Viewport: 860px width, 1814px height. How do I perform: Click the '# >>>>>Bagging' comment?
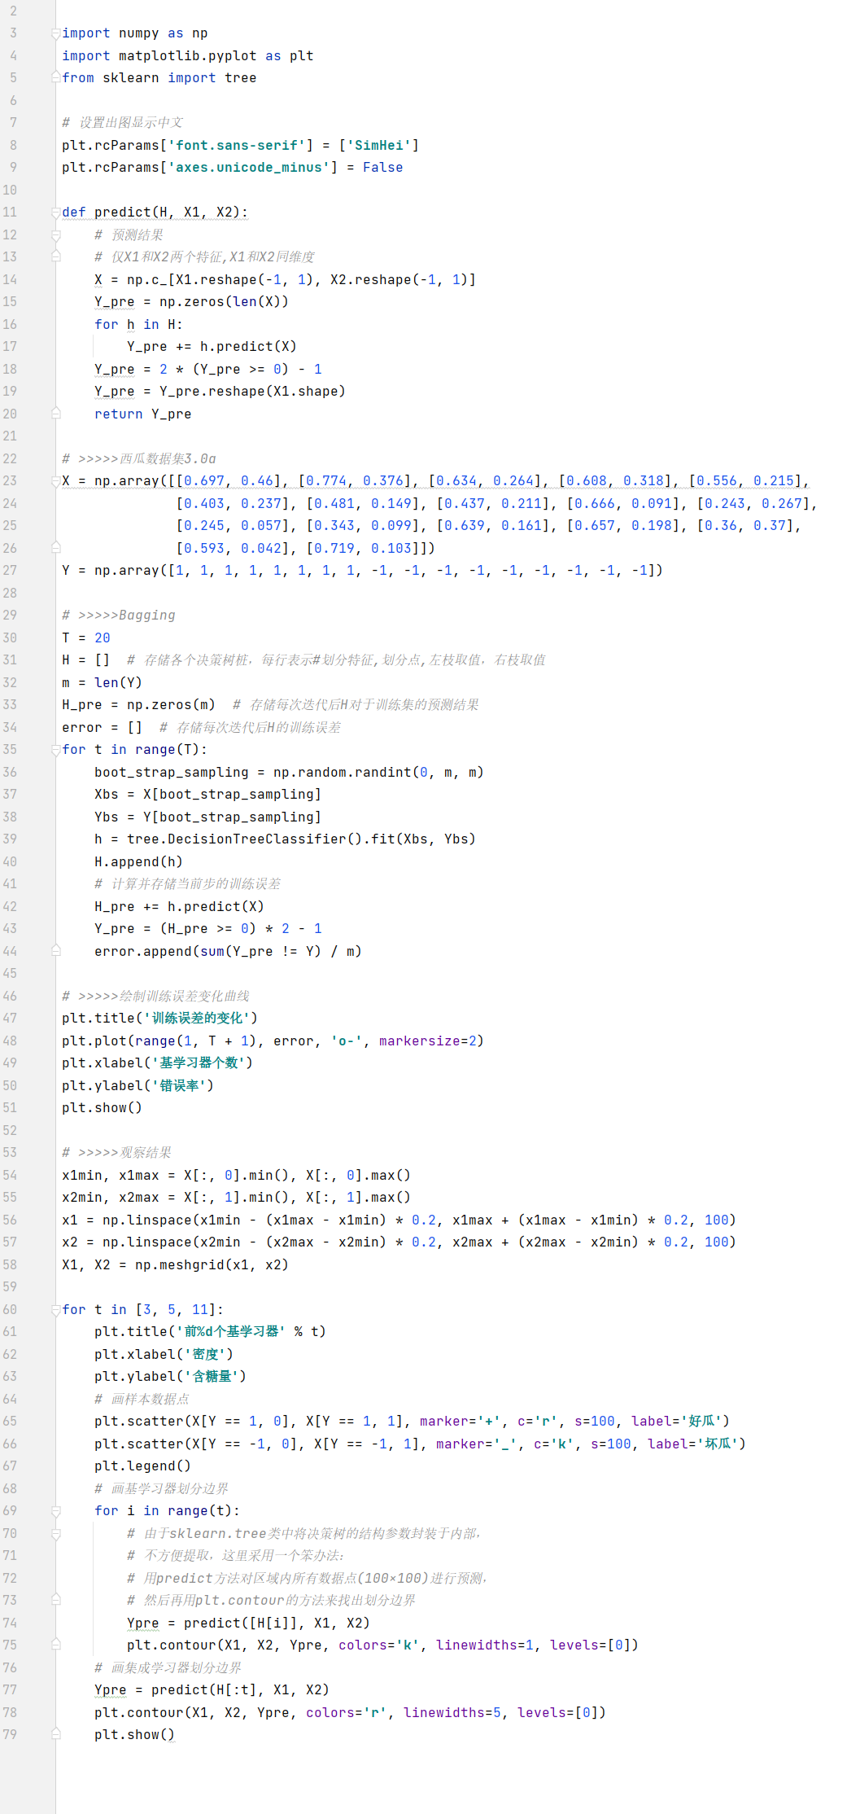[x=119, y=616]
